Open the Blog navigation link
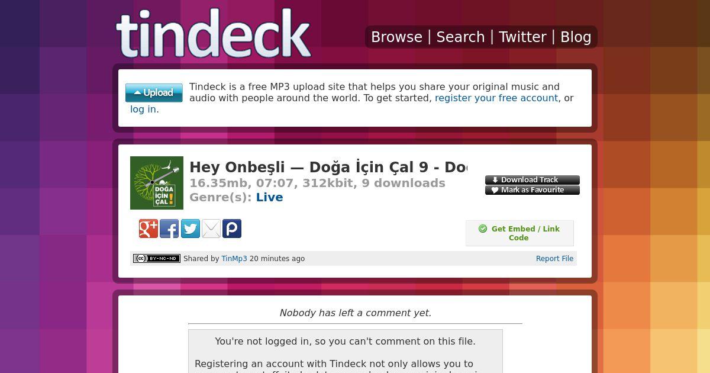Screen dimensions: 710x373 (x=576, y=37)
